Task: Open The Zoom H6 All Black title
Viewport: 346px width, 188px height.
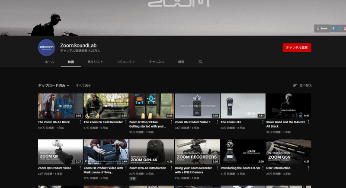Action: point(54,122)
